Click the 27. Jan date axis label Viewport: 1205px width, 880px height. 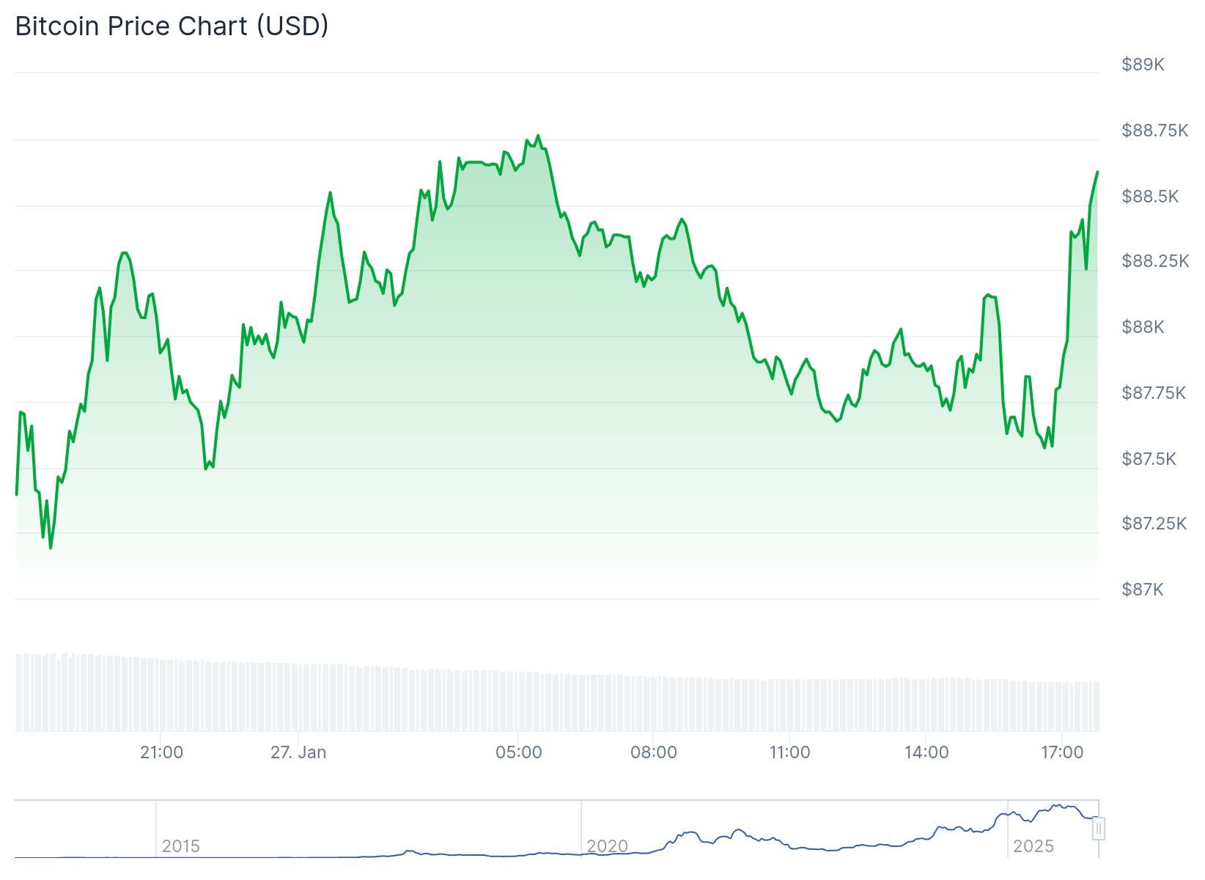298,752
